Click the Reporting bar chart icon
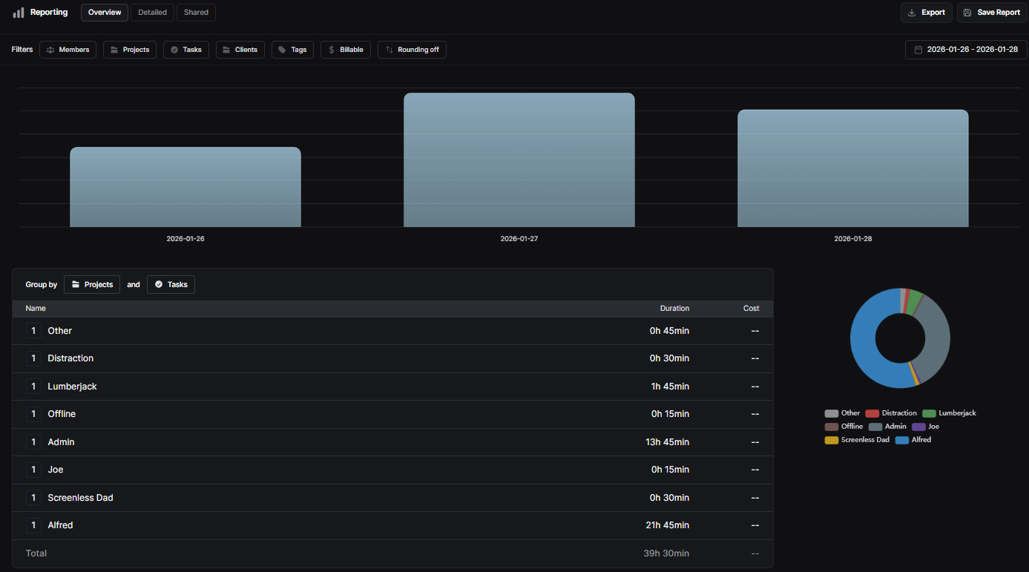The image size is (1029, 572). click(x=19, y=13)
